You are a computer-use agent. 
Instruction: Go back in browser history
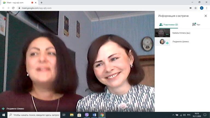coord(3,8)
